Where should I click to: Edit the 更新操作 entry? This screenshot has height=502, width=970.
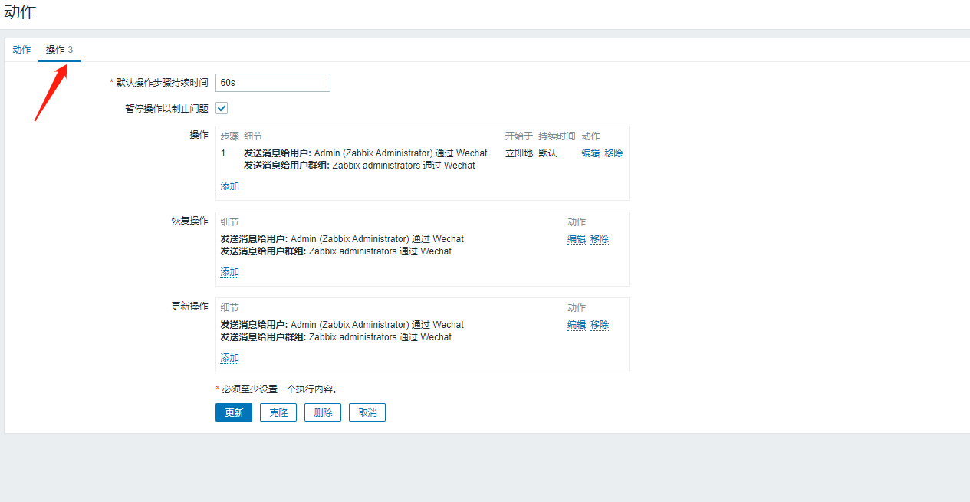click(x=577, y=325)
